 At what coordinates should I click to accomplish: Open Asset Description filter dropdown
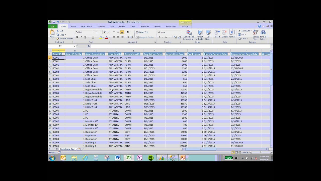click(107, 54)
